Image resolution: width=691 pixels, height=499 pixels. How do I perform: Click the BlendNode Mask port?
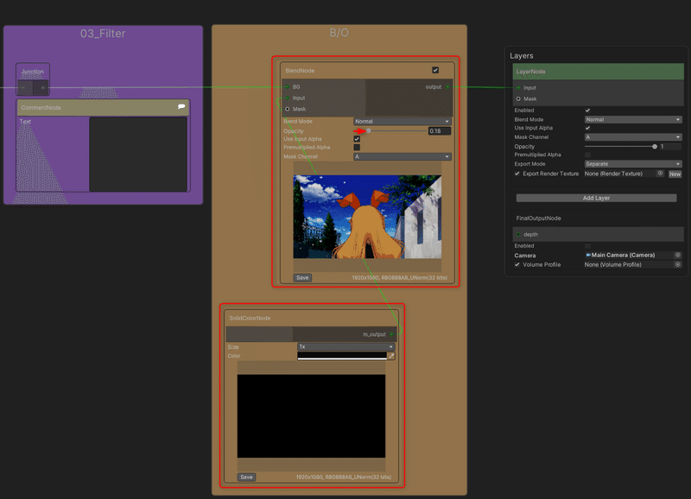click(x=288, y=109)
